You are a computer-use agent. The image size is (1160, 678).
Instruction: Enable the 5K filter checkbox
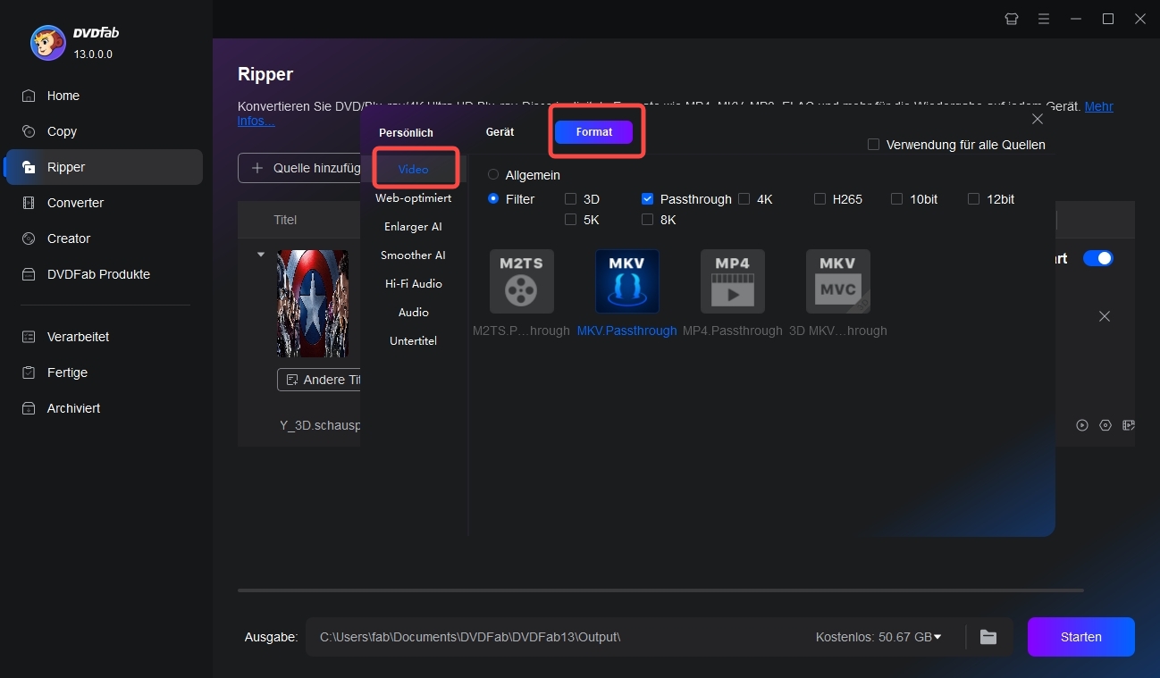click(571, 220)
